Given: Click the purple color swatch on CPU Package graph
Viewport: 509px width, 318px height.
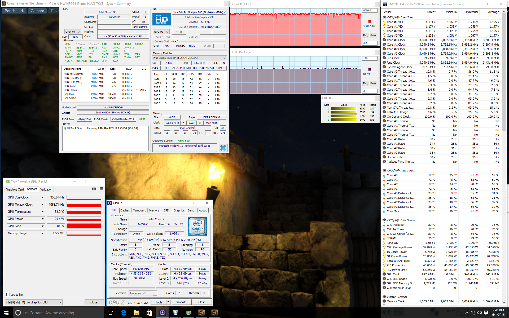Looking at the screenshot, I should pyautogui.click(x=370, y=69).
